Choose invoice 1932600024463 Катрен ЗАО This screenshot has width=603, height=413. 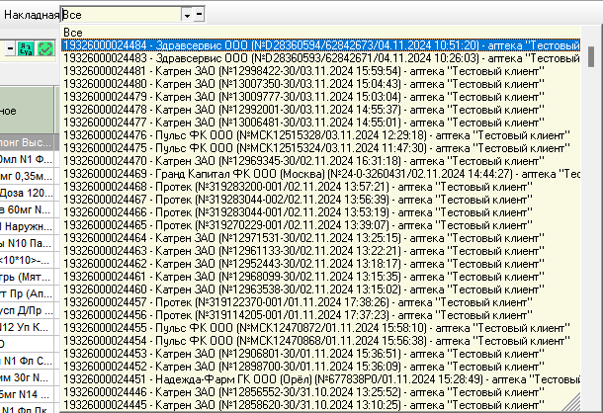[320, 251]
